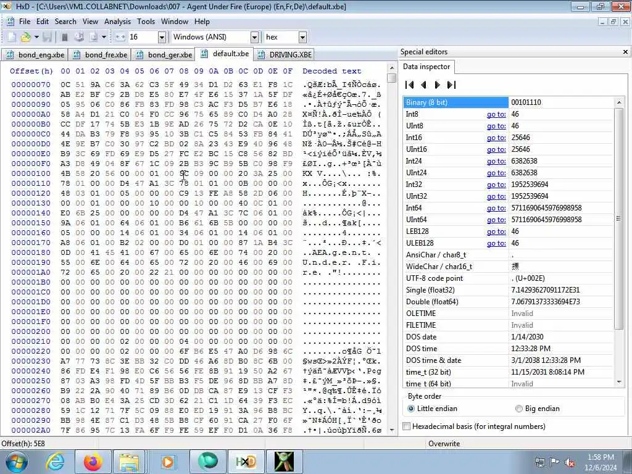Click the Data inspector scrollbar up arrow
The width and height of the screenshot is (632, 474).
(619, 102)
